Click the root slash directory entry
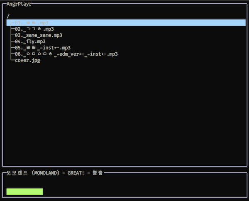Screen dimensions: 249x201 pyautogui.click(x=8, y=16)
